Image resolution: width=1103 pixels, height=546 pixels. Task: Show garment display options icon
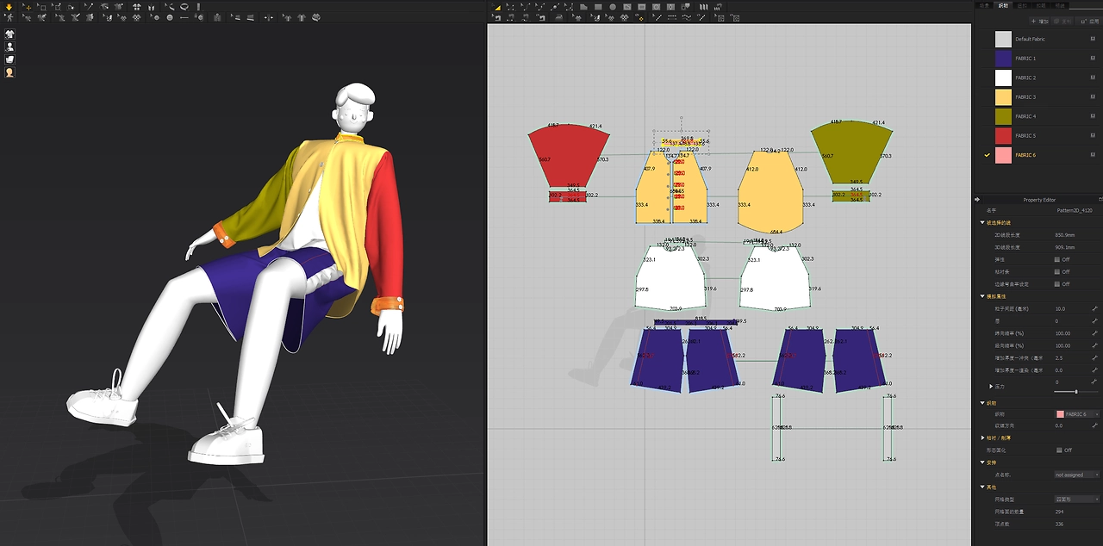(9, 34)
